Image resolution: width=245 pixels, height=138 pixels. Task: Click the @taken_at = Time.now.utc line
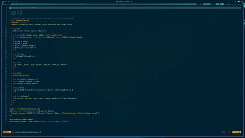26,48
